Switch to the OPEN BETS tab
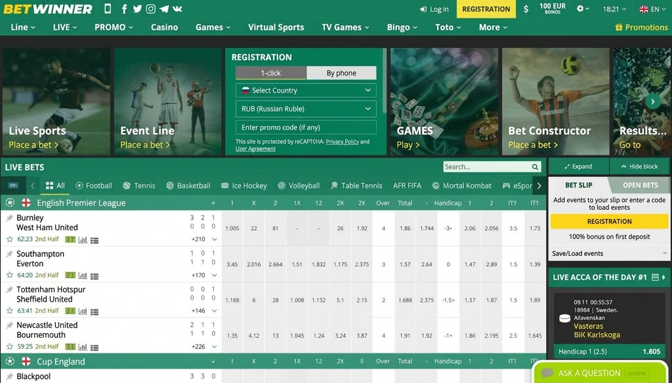Screen dimensions: 672x383 tap(640, 185)
